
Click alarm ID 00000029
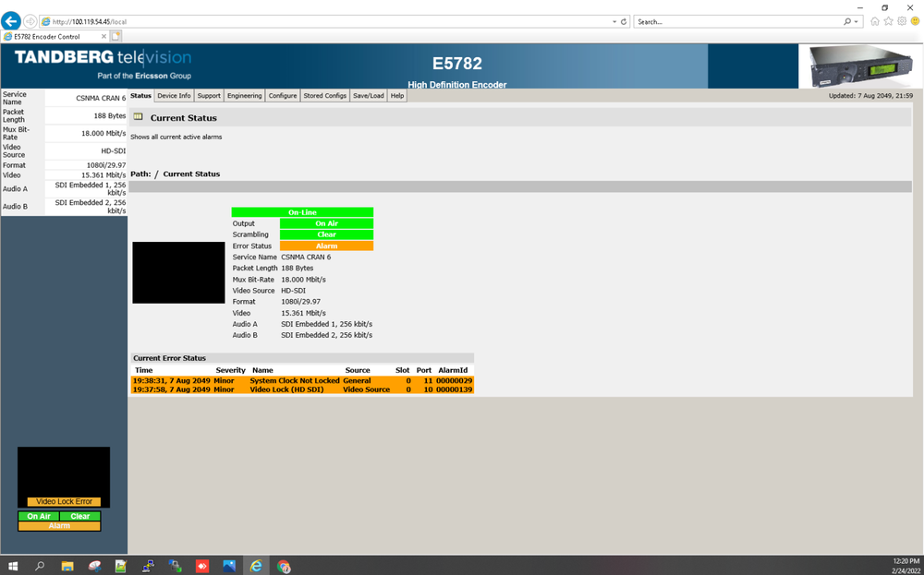coord(455,381)
